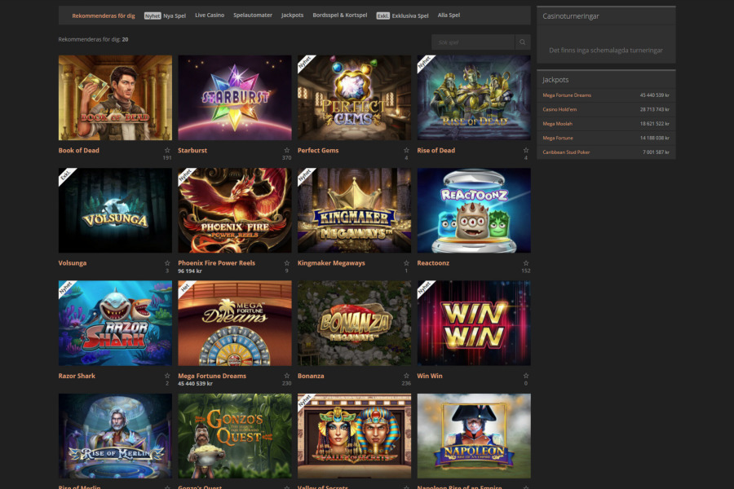Open the Book of Dead game thumbnail
Screen dimensions: 734x489
click(115, 98)
